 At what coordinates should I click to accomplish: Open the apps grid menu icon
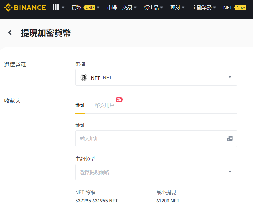[x=56, y=7]
